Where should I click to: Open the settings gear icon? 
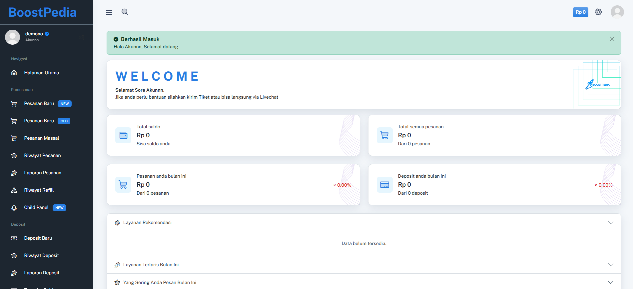598,12
